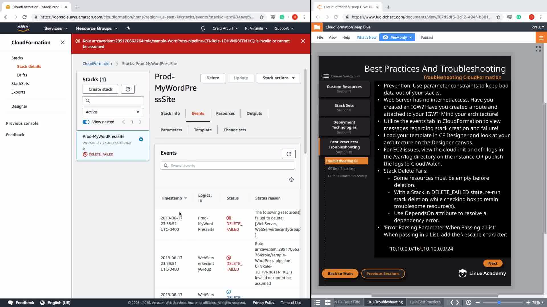
Task: Click the pin shortcut icon in AWS navbar
Action: pos(128,28)
